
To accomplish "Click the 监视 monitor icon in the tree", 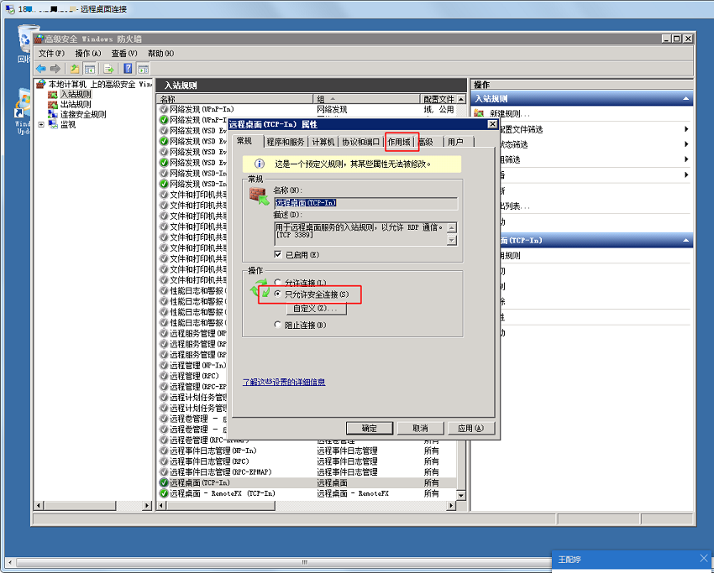I will point(53,125).
